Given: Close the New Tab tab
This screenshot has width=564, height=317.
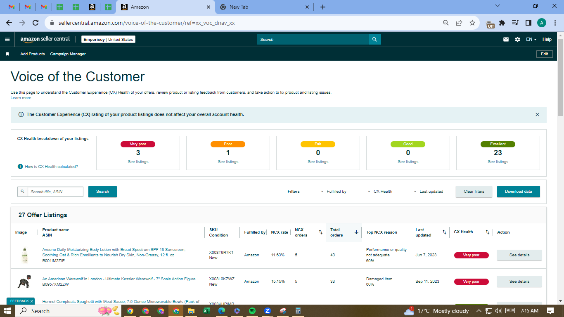Looking at the screenshot, I should (307, 7).
